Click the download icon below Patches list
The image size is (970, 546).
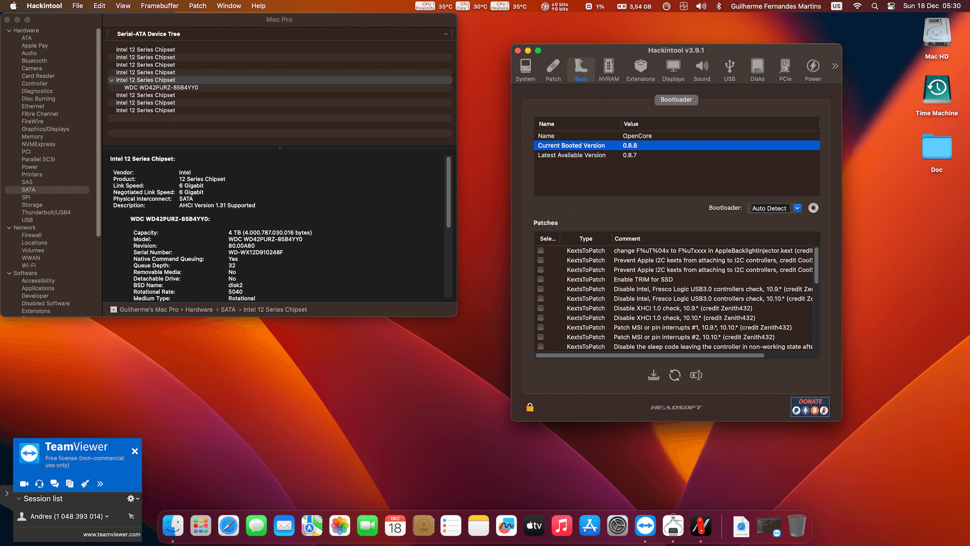(x=653, y=375)
